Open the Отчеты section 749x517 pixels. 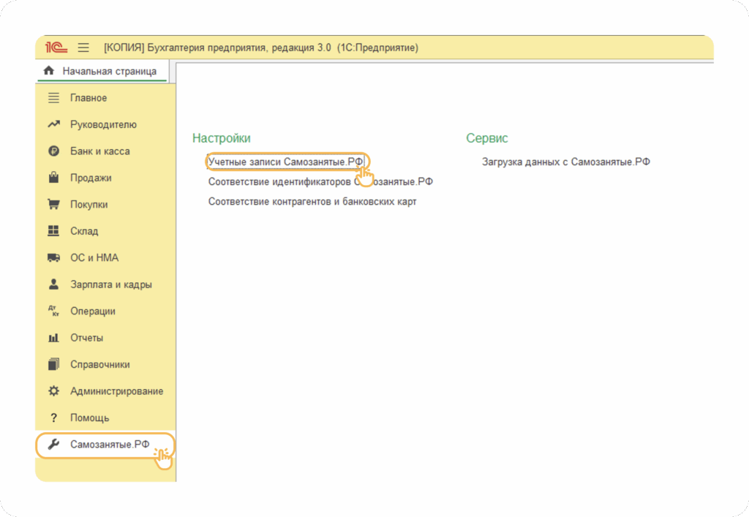point(86,338)
